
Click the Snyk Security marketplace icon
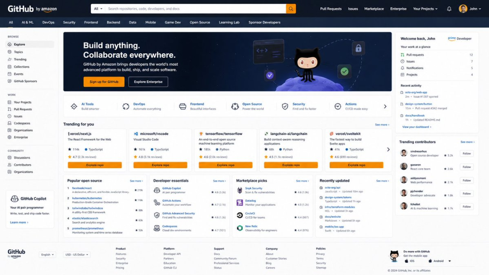(240, 190)
